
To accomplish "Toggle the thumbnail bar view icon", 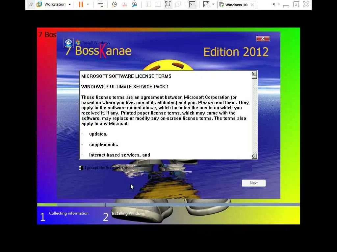I will (x=158, y=4).
